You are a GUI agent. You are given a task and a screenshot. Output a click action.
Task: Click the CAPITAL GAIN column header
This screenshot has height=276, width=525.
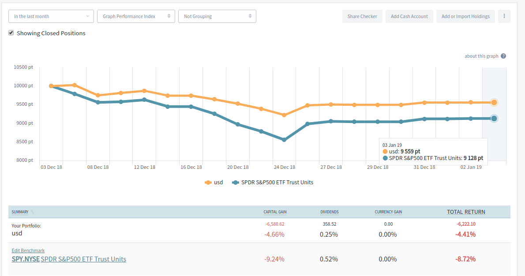tap(275, 212)
